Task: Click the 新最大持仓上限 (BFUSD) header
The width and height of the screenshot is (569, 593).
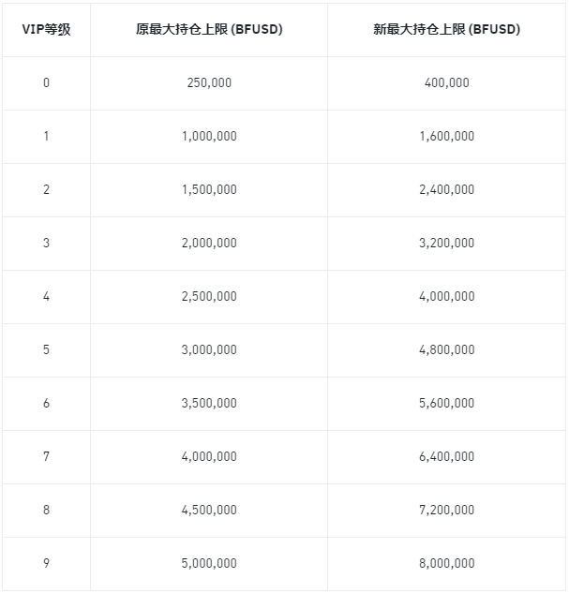Action: pos(447,29)
